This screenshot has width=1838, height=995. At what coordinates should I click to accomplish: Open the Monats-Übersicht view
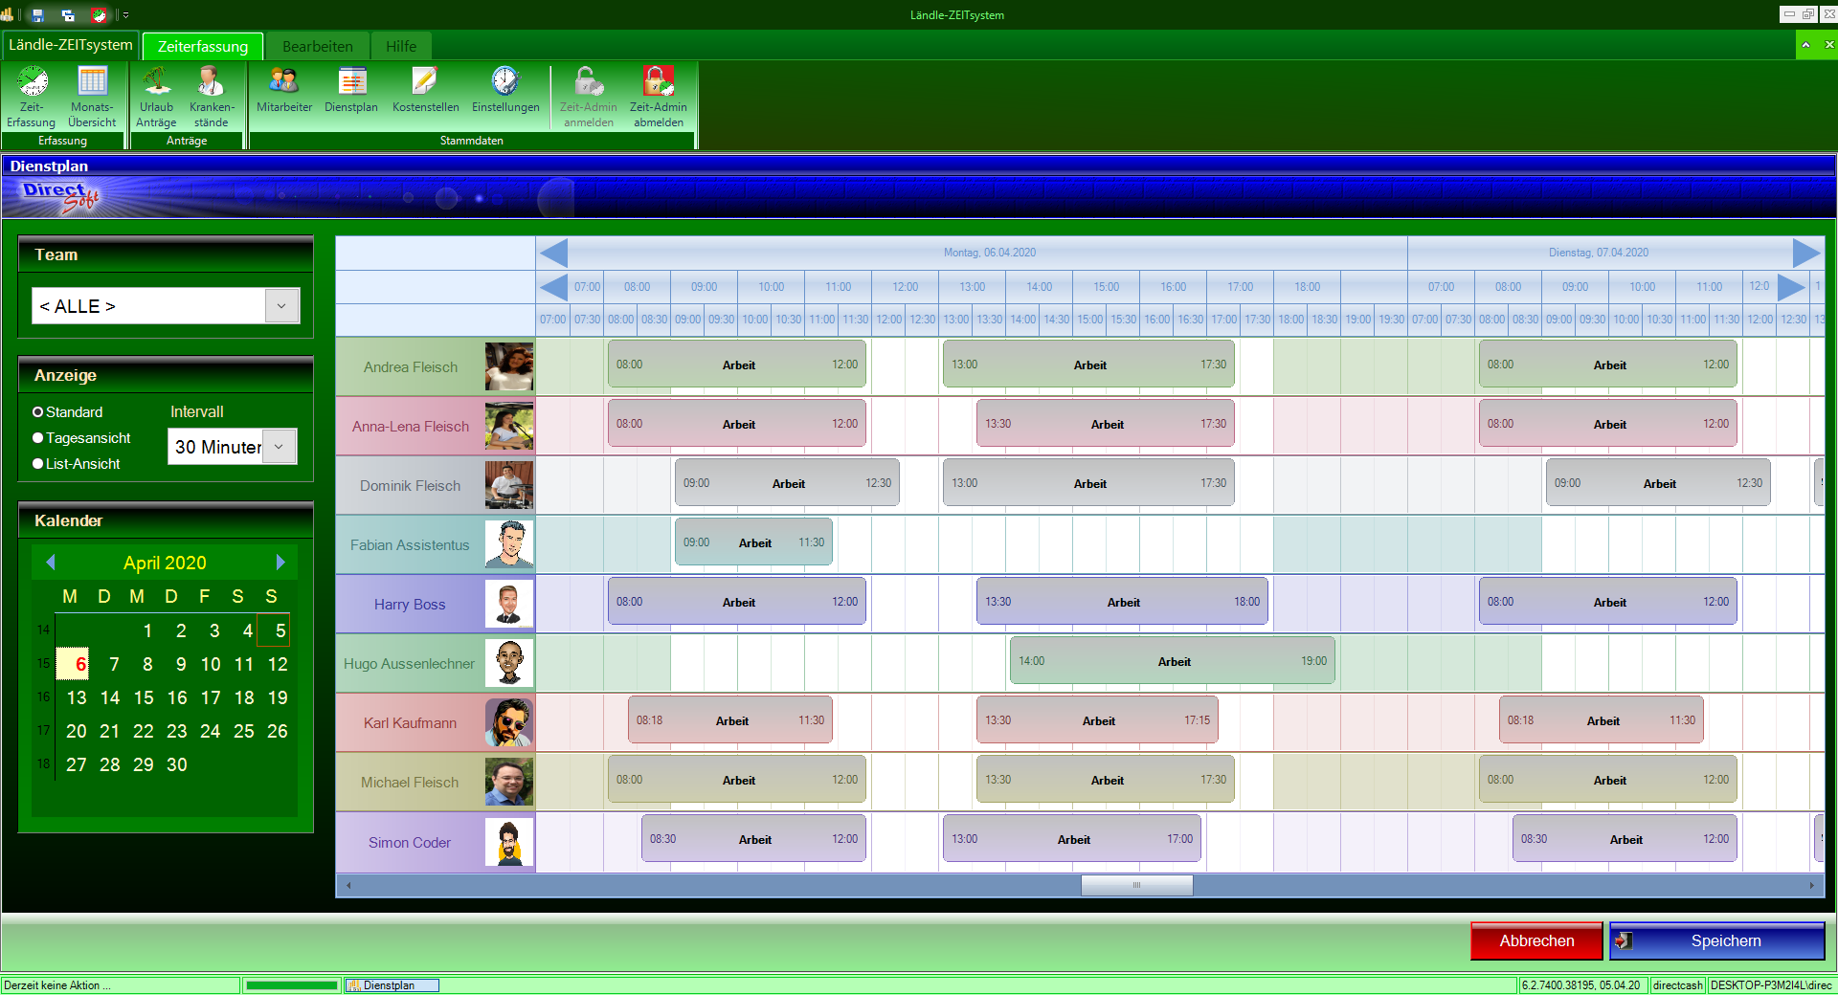pos(92,96)
